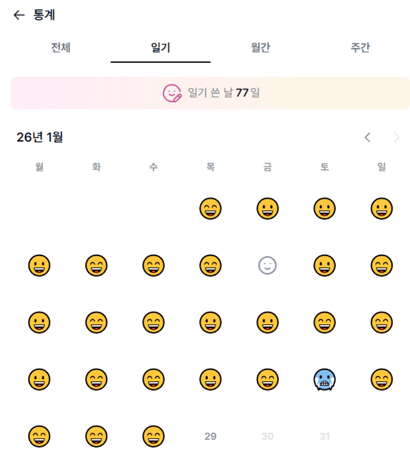The width and height of the screenshot is (410, 464).
Task: Go back using the arrow beside 통계
Action: [19, 15]
